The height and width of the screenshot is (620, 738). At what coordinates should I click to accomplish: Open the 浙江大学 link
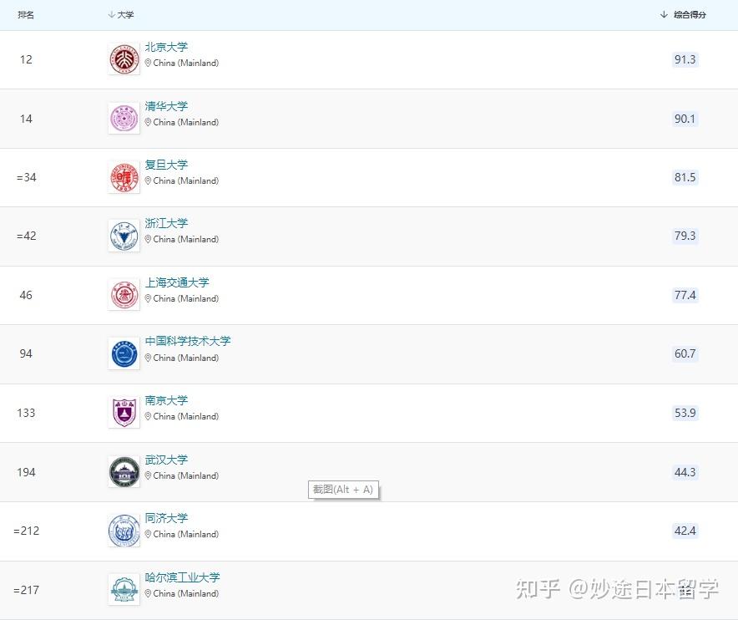pos(167,223)
